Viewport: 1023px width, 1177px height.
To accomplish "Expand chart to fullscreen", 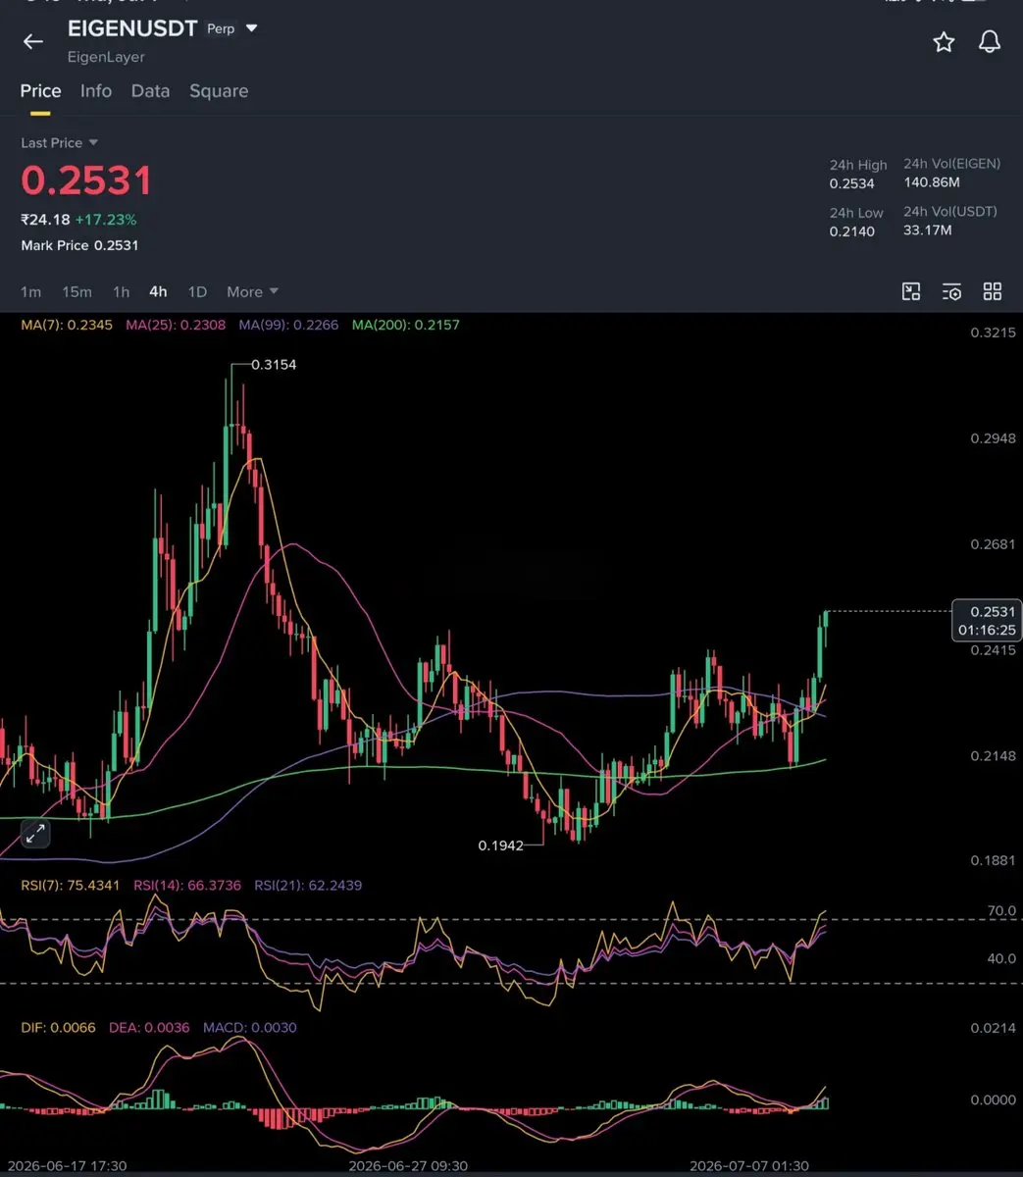I will pos(35,834).
